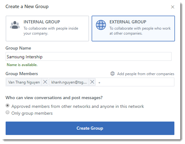This screenshot has height=144, width=185.
Task: Click the small globe icon beside Add people
Action: coord(112,74)
